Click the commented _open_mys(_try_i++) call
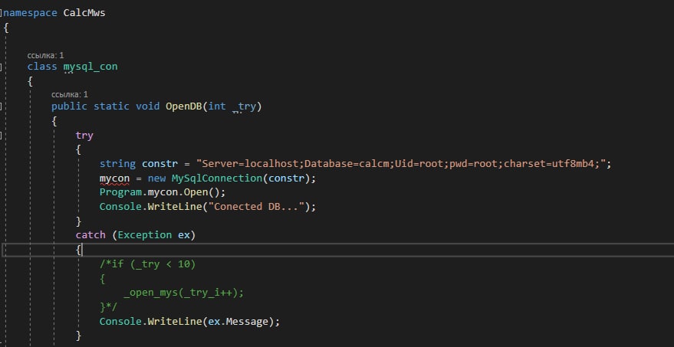674x347 pixels. point(183,293)
